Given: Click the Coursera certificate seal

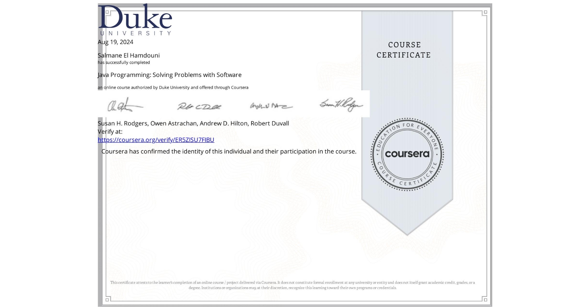Looking at the screenshot, I should click(407, 154).
